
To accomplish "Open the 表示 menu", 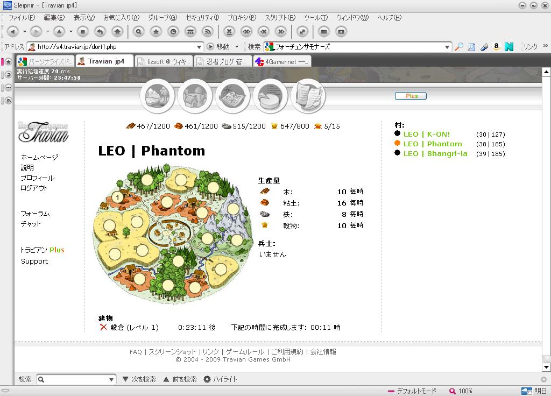I will 83,18.
